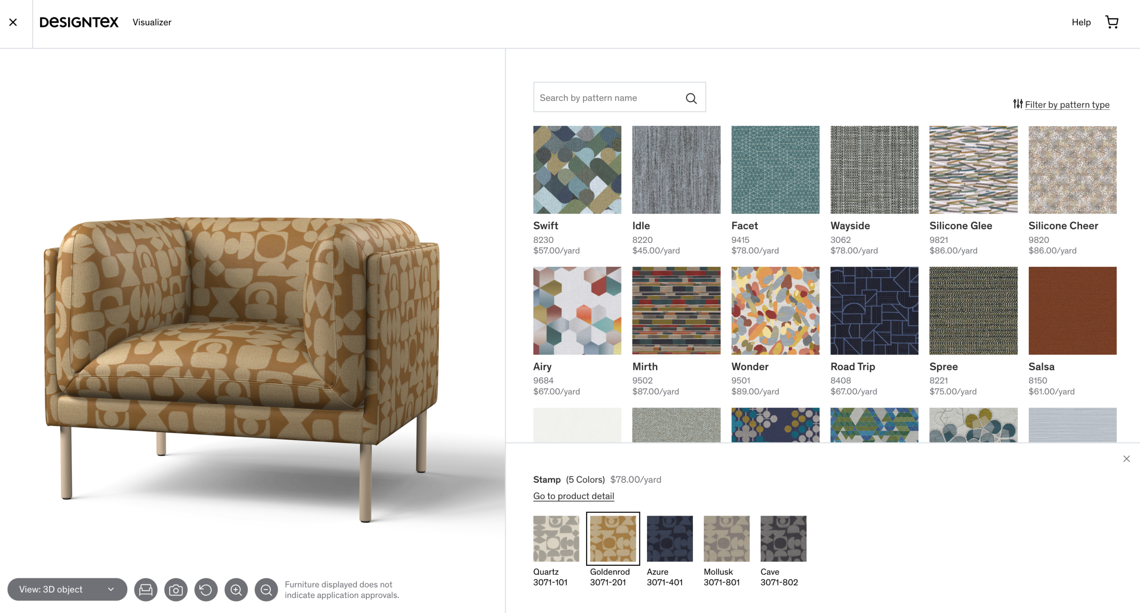Click Go to product detail link
The width and height of the screenshot is (1140, 613).
(574, 495)
